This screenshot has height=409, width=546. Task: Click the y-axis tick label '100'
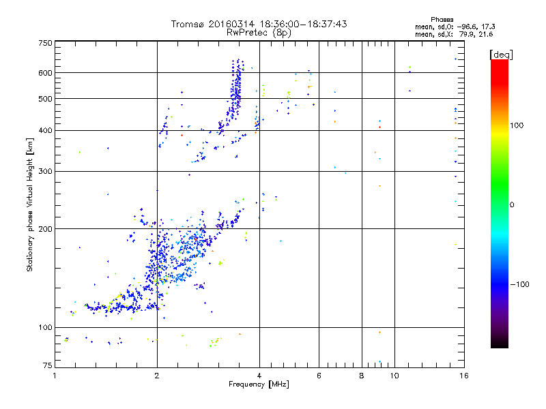(x=45, y=328)
